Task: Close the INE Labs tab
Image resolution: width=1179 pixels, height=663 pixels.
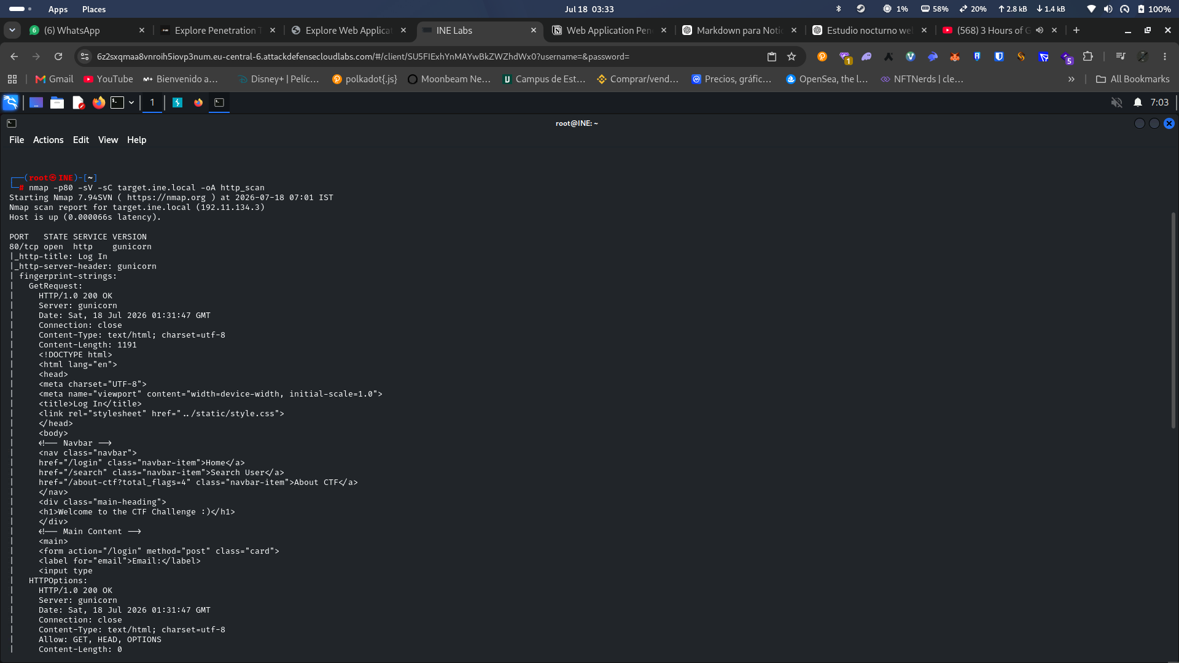Action: click(534, 30)
